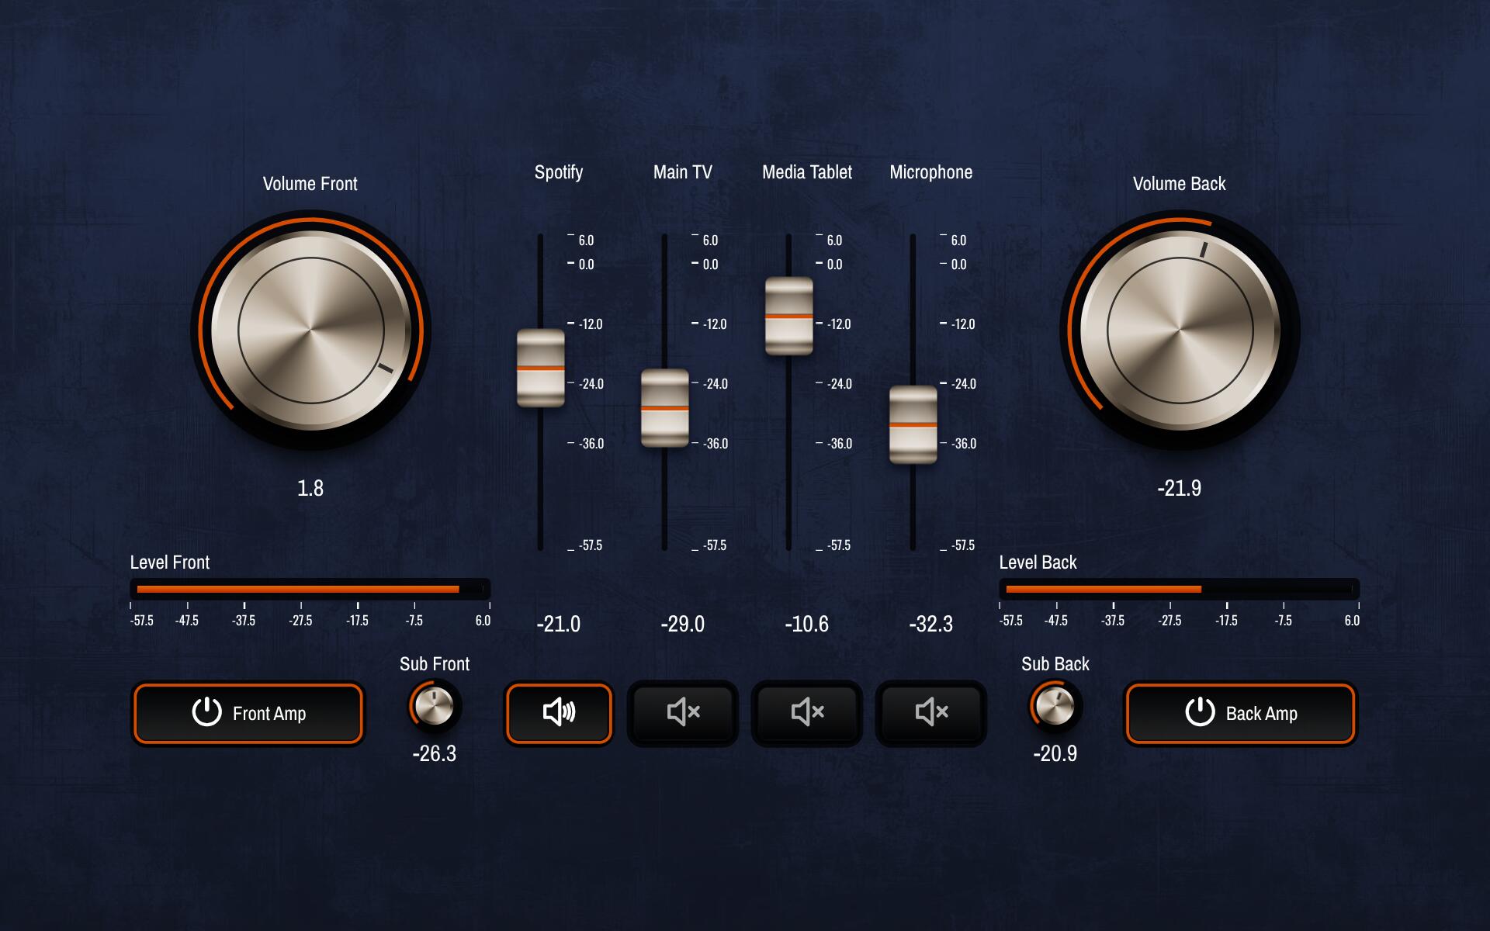
Task: Click the Volume Back value -21.9
Action: (x=1179, y=488)
